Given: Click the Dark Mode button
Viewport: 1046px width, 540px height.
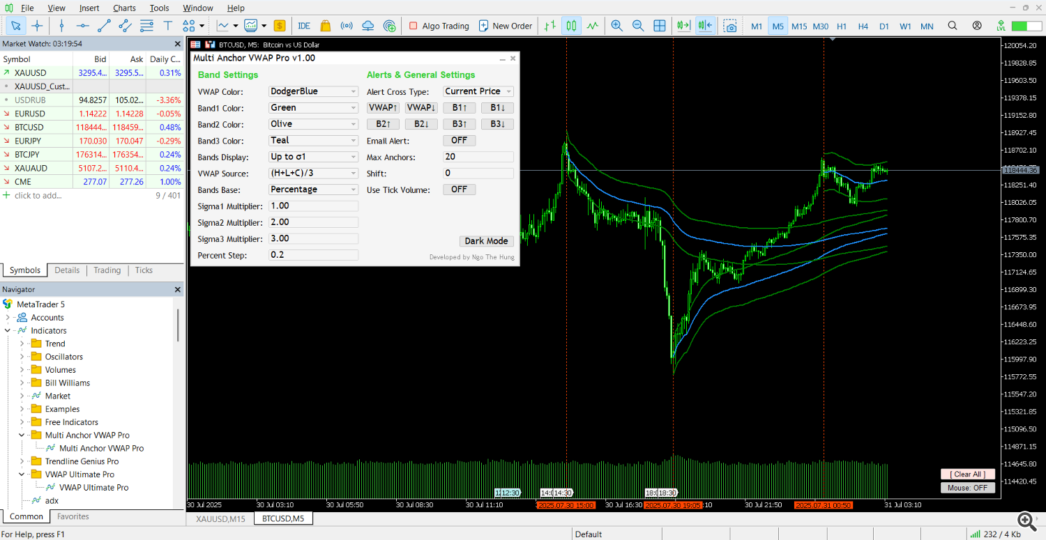Looking at the screenshot, I should point(486,241).
